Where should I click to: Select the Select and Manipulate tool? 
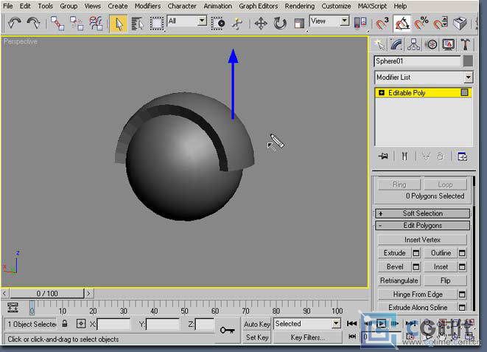point(237,24)
